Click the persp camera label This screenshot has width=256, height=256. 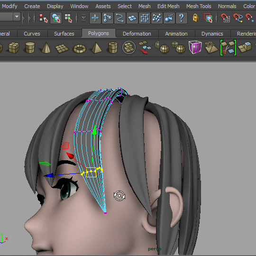coord(155,249)
